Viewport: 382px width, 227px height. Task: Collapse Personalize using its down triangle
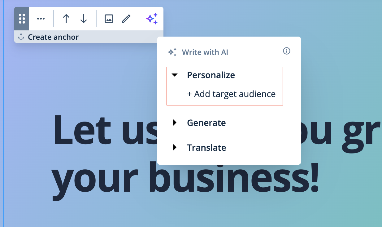(x=175, y=75)
